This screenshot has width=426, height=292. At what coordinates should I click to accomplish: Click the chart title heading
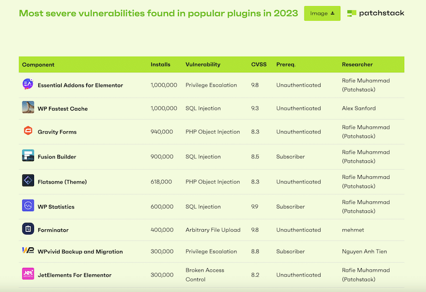point(158,13)
